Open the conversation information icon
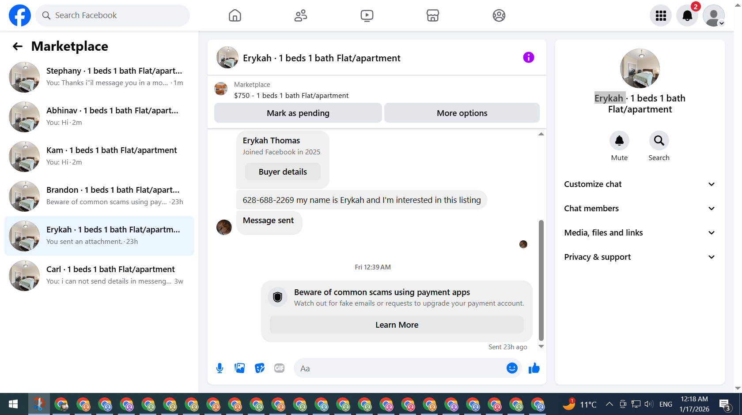The height and width of the screenshot is (415, 742). click(x=529, y=57)
